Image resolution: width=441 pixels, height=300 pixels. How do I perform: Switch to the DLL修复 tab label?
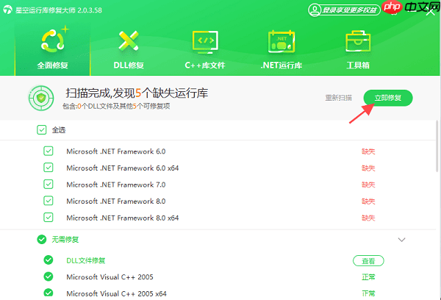coord(129,65)
